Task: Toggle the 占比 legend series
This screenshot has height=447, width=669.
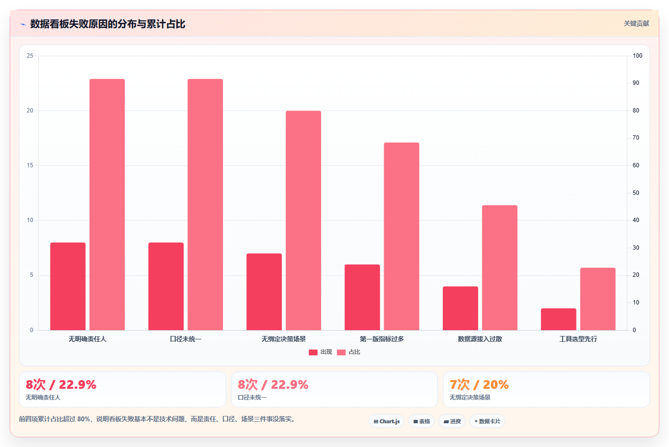Action: (349, 352)
